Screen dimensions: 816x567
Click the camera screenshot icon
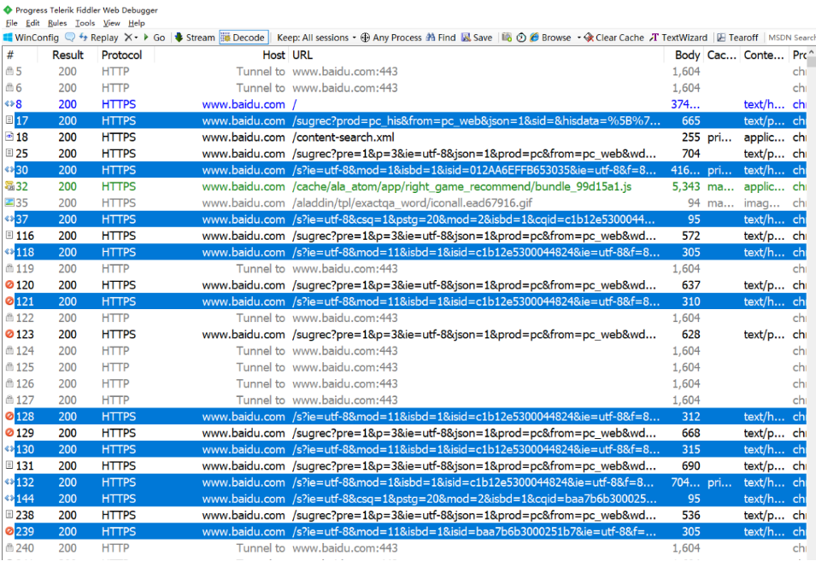click(x=507, y=38)
